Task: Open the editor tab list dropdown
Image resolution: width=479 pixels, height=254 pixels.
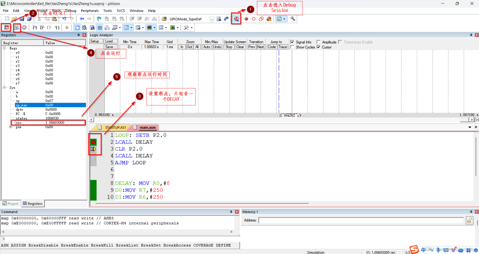Action: pyautogui.click(x=470, y=127)
